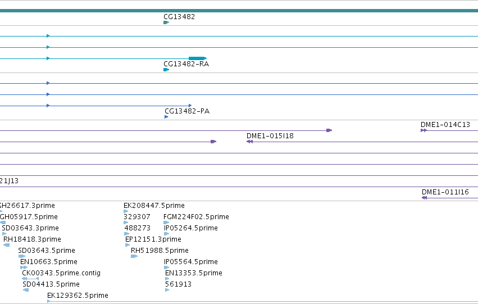
Task: Select the RH51988.5prime block glyph
Action: 134,256
